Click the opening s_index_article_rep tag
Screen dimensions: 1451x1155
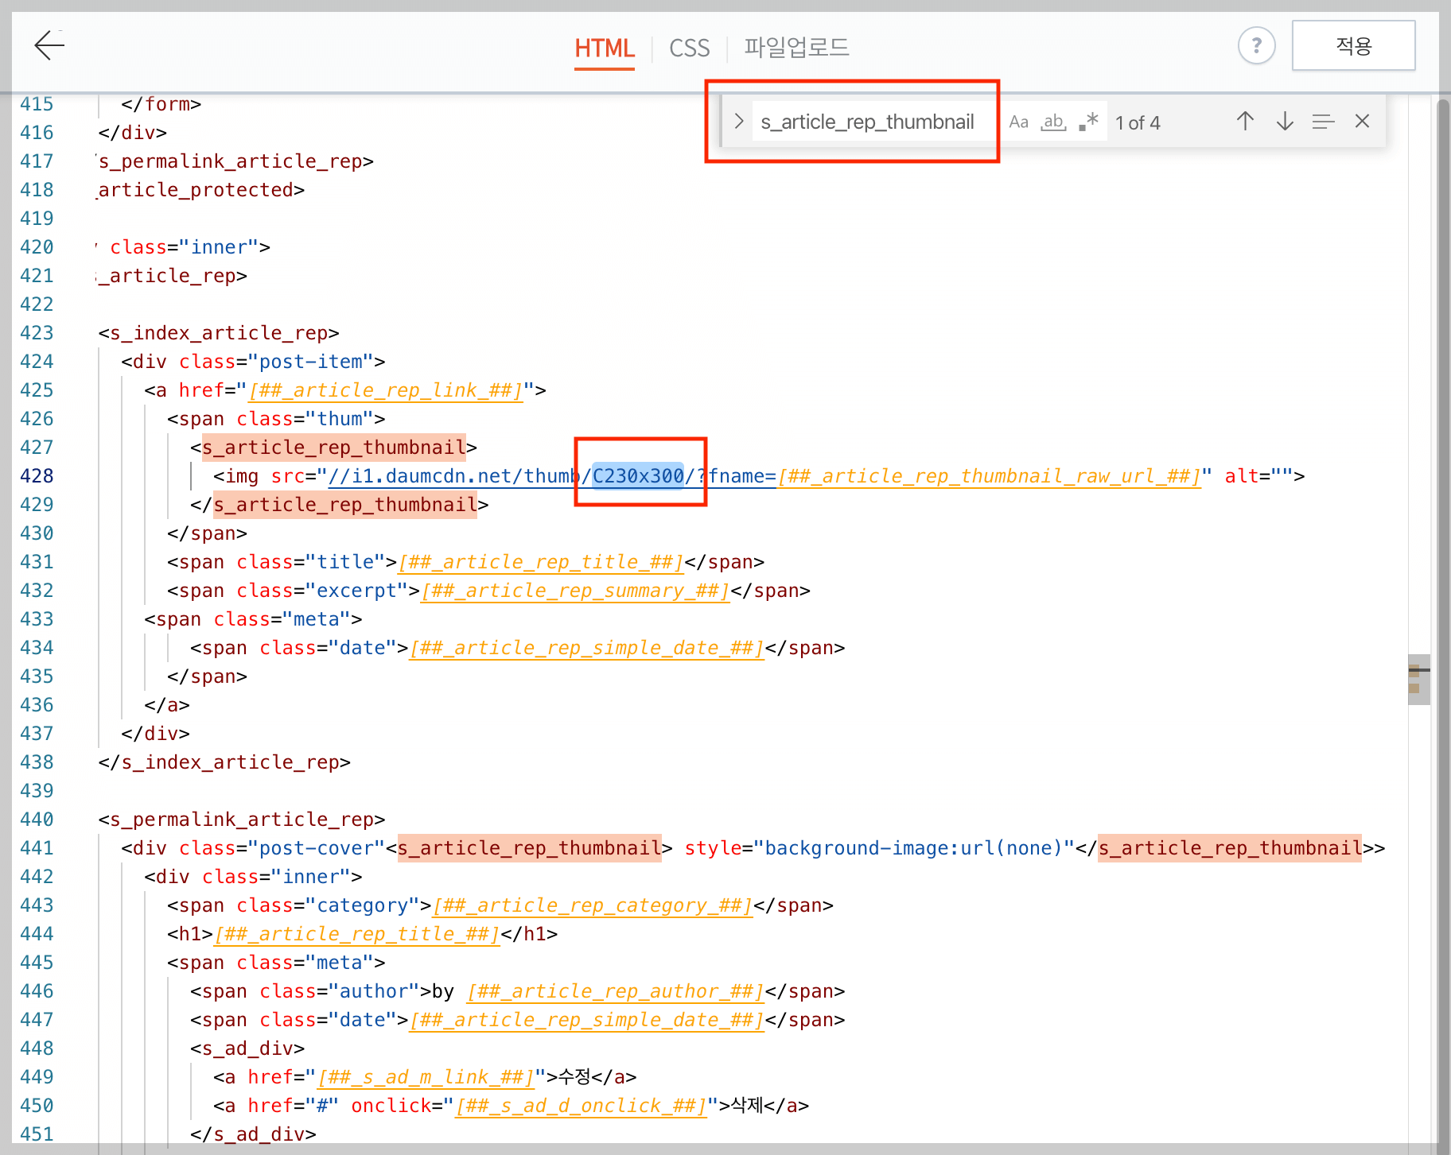coord(219,333)
